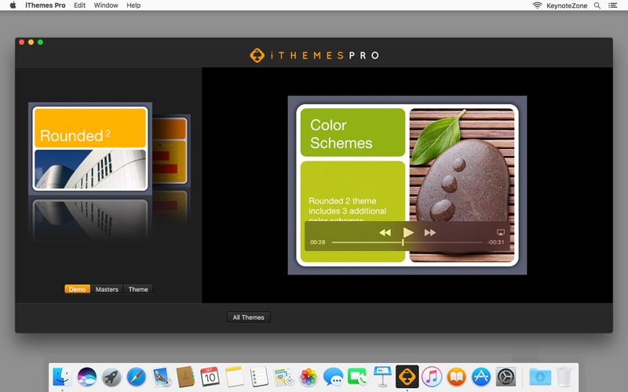This screenshot has height=392, width=628.
Task: Open Notification Center list icon
Action: pyautogui.click(x=613, y=5)
